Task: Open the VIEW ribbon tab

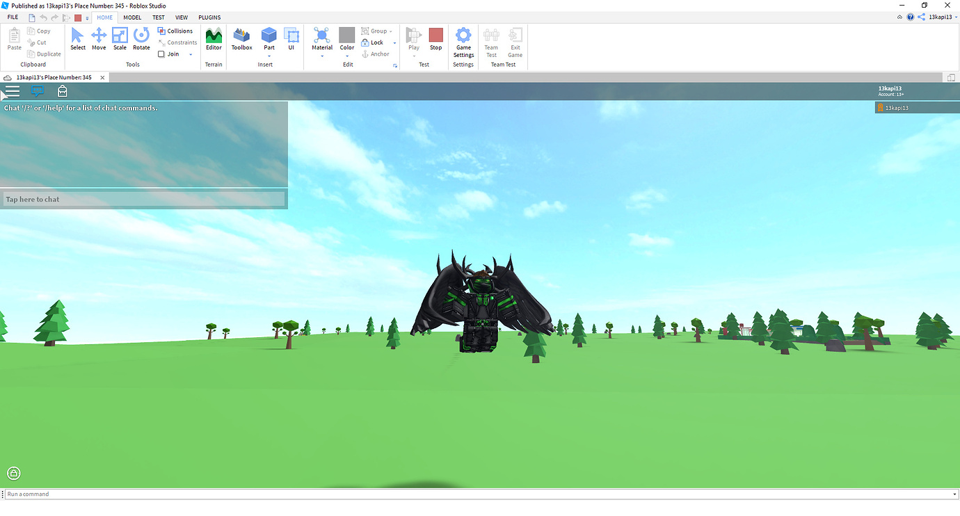Action: coord(182,17)
